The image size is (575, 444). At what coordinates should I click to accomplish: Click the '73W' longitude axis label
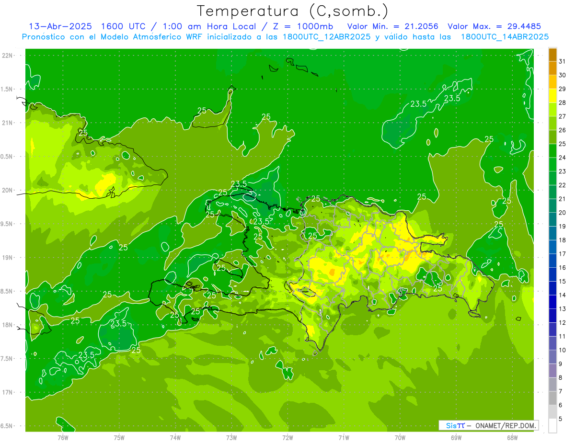[x=231, y=438]
